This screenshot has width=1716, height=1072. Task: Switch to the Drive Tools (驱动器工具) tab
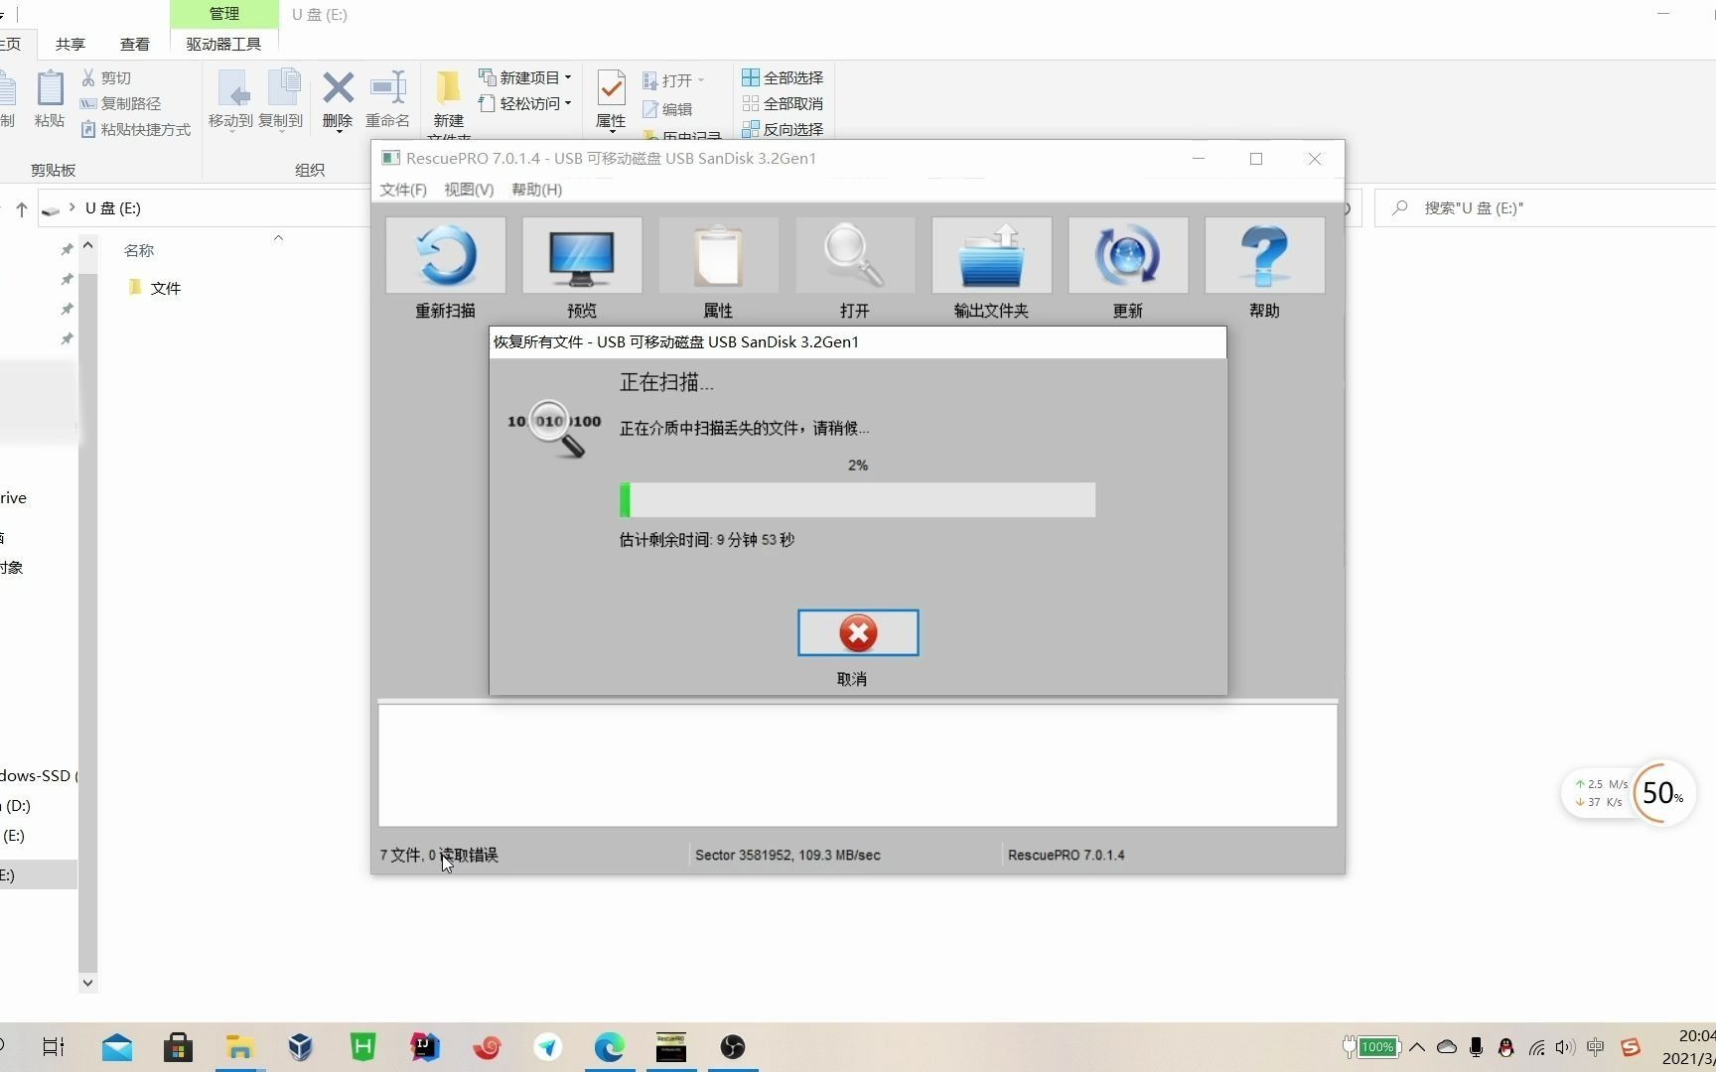223,44
